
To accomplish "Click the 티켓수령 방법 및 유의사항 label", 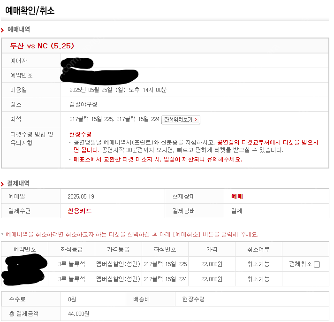I will (32, 138).
